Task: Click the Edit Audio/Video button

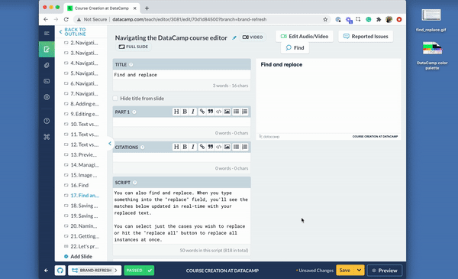Action: [x=305, y=36]
